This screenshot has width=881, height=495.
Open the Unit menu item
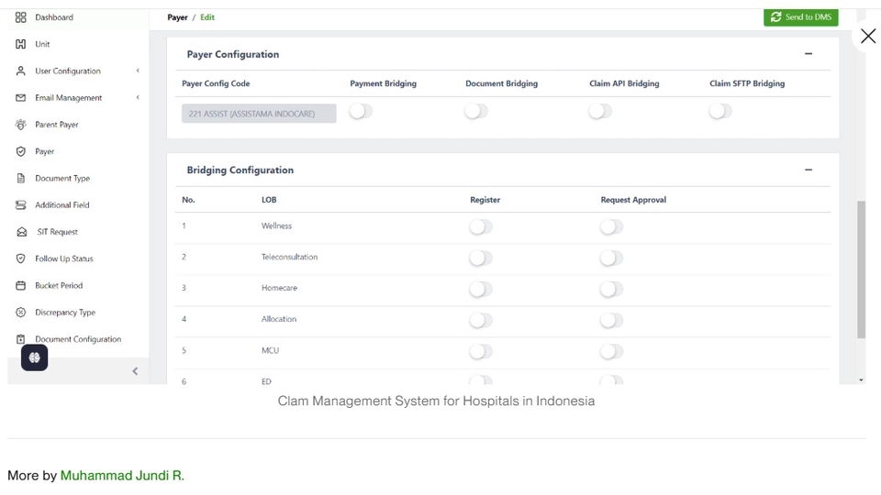click(42, 44)
